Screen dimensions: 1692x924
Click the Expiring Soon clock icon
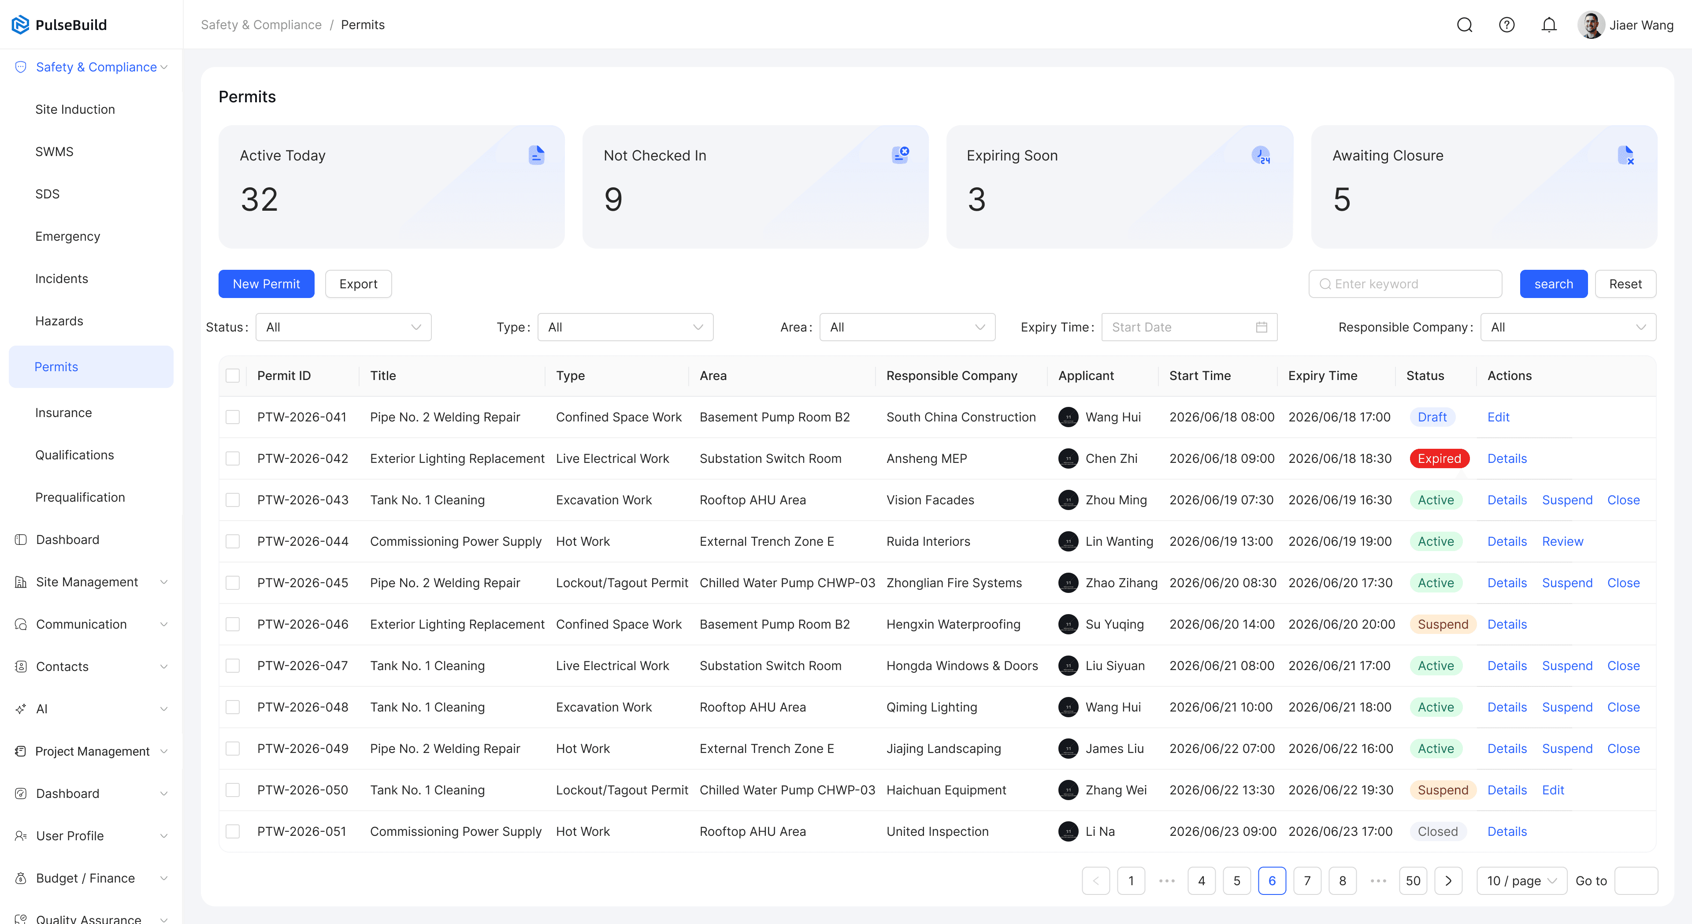click(1261, 155)
